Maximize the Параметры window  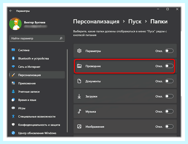168,9
